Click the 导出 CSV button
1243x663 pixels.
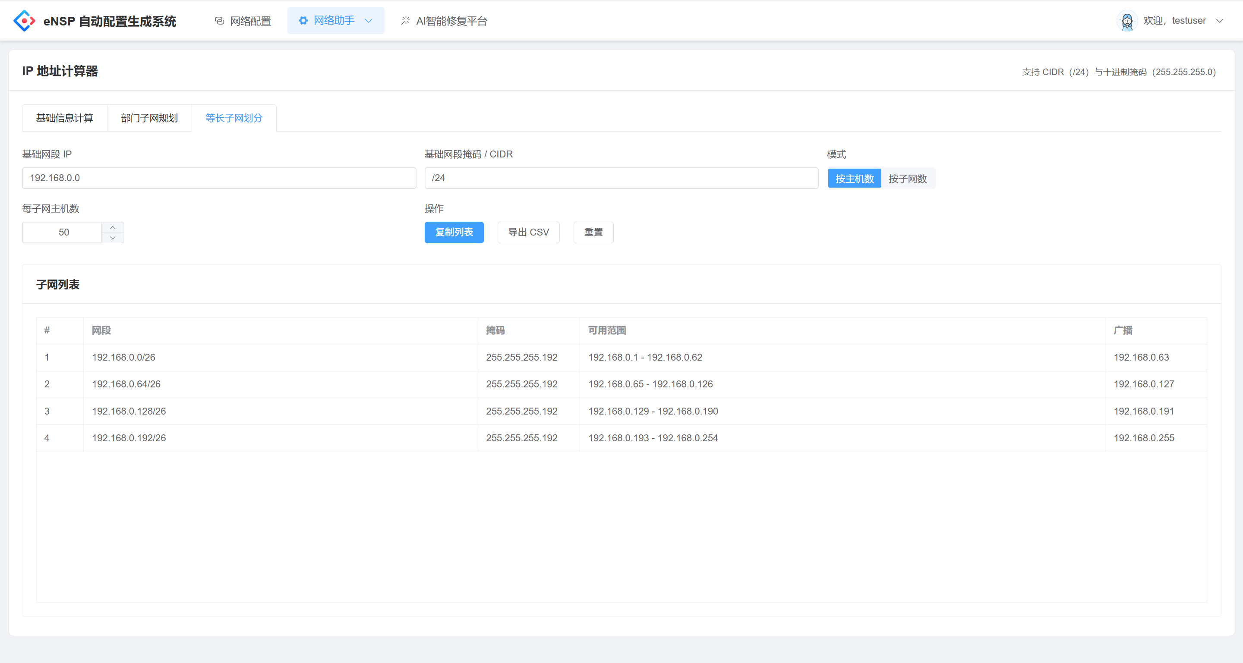(x=528, y=233)
